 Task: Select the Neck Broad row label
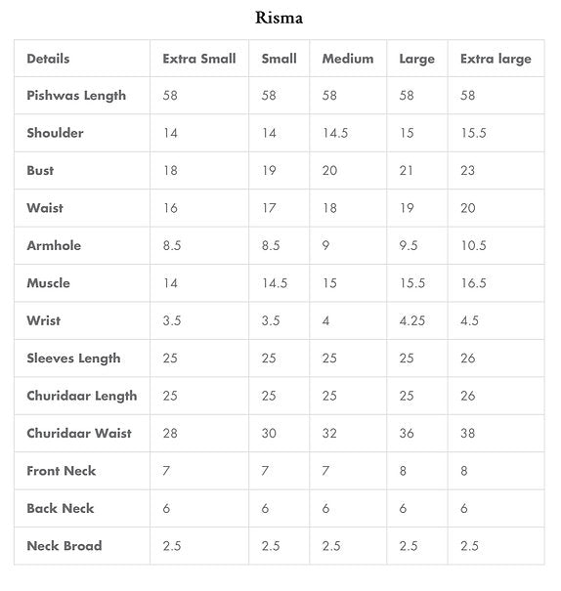click(x=65, y=546)
